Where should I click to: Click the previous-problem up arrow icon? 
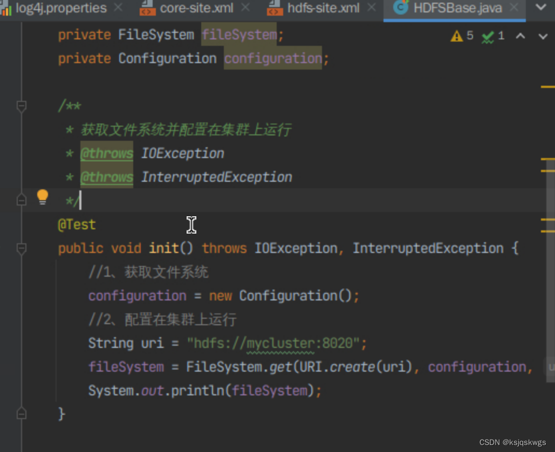tap(521, 35)
